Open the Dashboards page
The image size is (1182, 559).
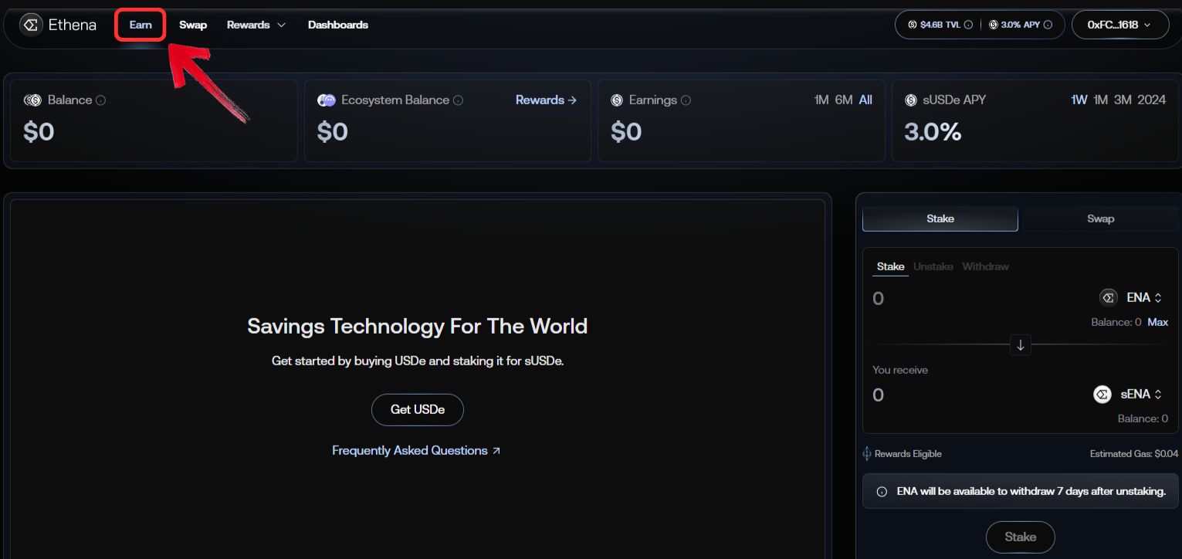pyautogui.click(x=338, y=25)
